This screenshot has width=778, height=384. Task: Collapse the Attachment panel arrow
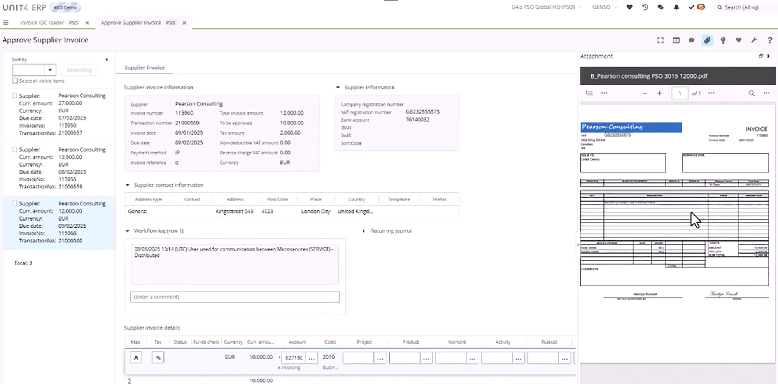(x=769, y=56)
